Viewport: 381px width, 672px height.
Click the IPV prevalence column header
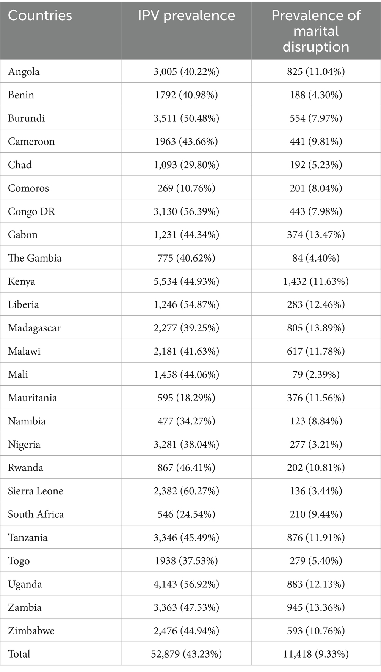(x=186, y=16)
